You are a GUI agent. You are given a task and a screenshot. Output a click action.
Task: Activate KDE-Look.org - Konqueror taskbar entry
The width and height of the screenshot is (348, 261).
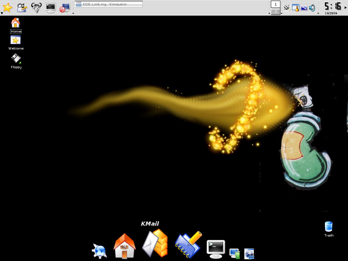tap(108, 4)
